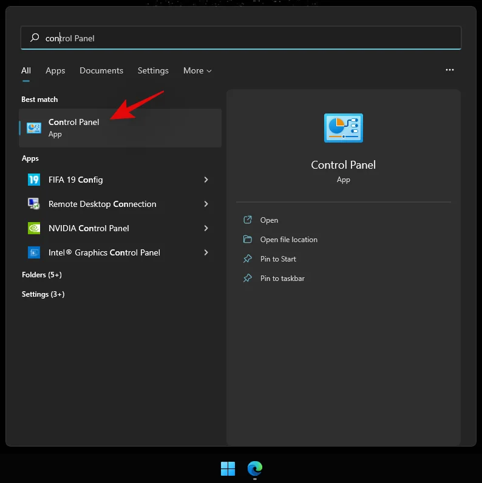Select the Remote Desktop Connection result text

coord(103,204)
